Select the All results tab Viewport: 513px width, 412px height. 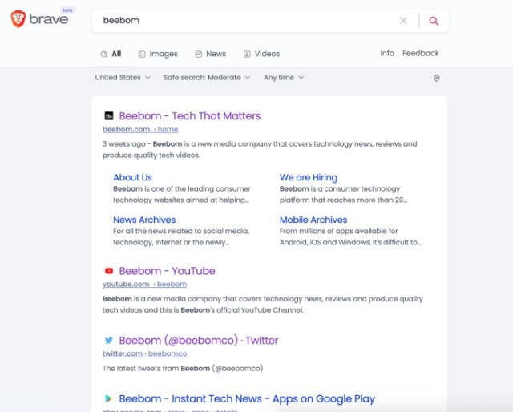pos(111,54)
